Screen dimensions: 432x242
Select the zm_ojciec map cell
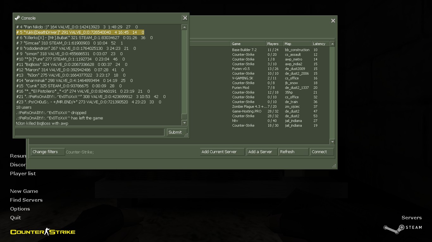(x=292, y=107)
